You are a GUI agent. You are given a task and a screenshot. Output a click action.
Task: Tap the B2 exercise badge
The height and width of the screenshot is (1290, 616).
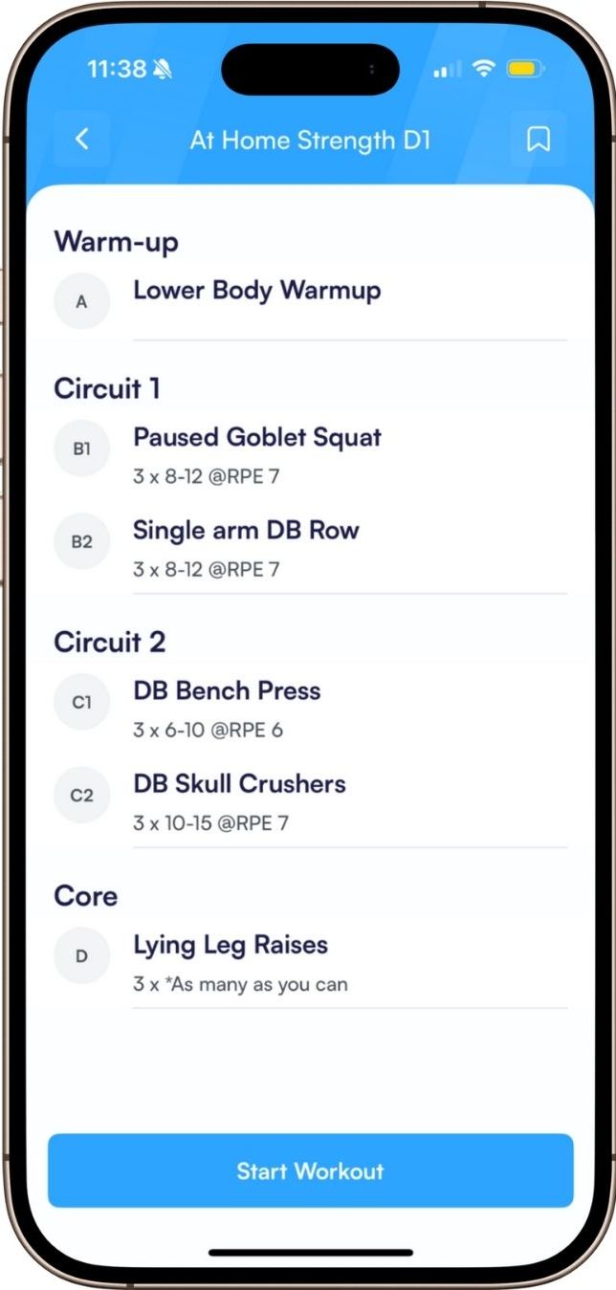pyautogui.click(x=81, y=542)
